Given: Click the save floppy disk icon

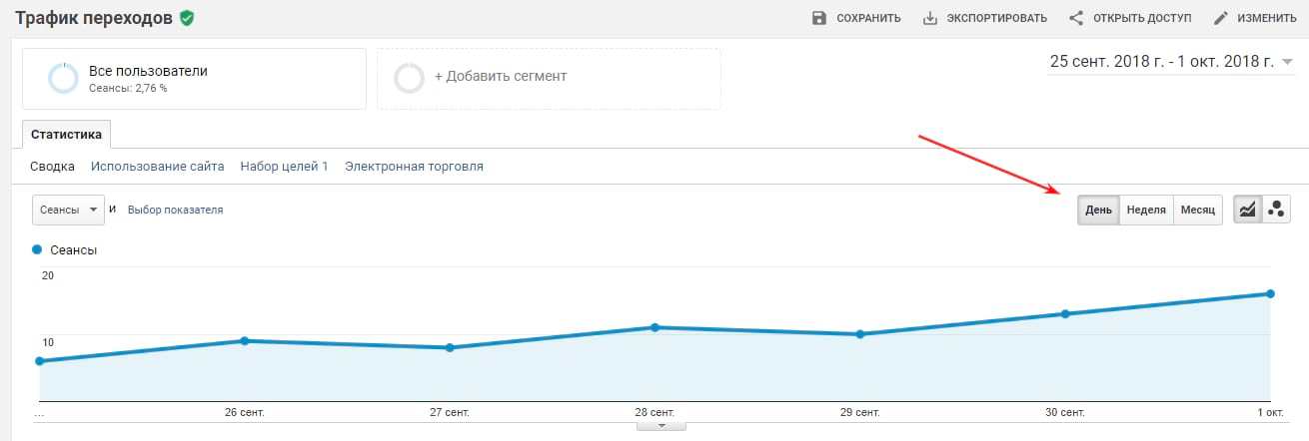Looking at the screenshot, I should pyautogui.click(x=819, y=18).
